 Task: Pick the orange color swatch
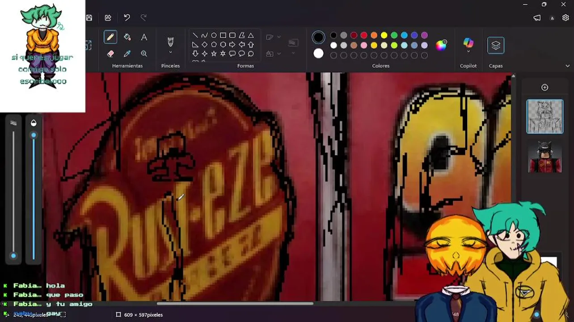click(374, 35)
